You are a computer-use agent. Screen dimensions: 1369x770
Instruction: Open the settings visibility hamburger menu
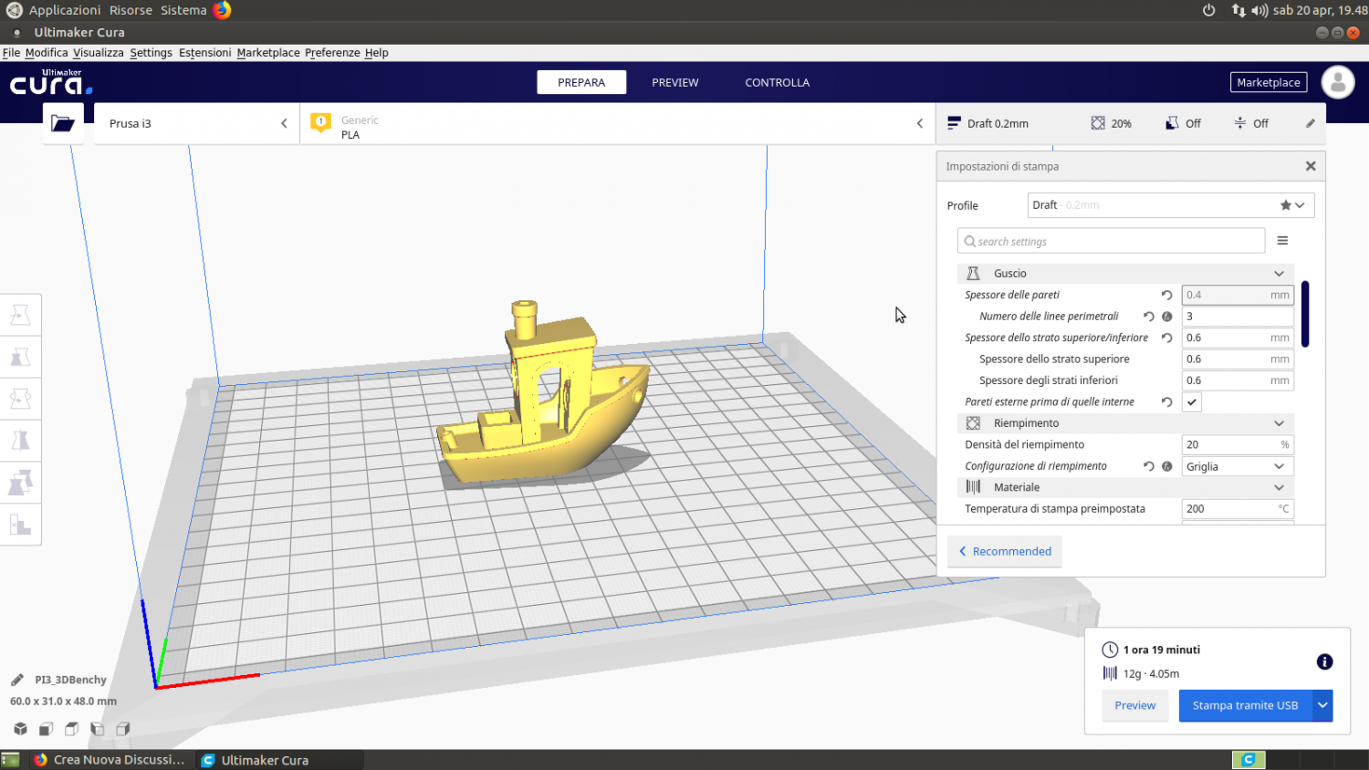tap(1282, 241)
